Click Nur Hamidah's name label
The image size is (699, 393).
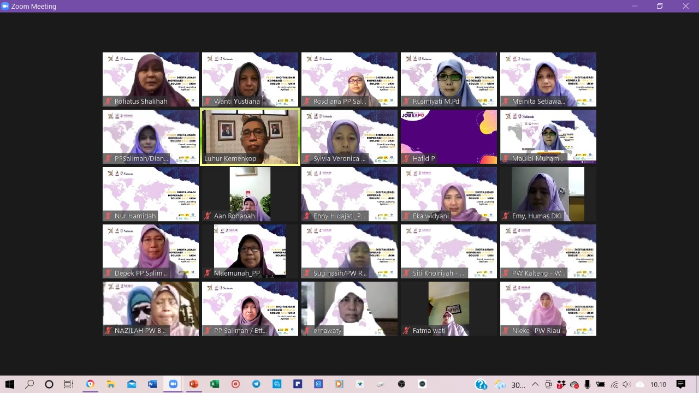[135, 216]
